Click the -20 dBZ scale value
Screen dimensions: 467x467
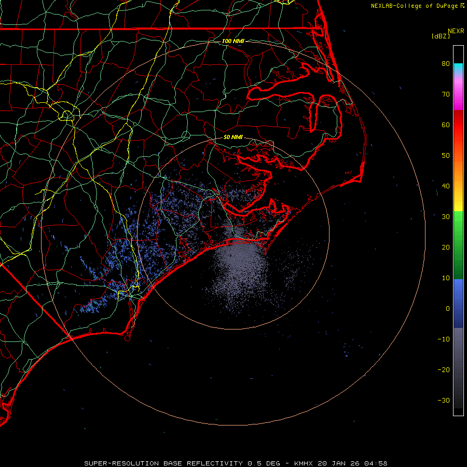[444, 370]
